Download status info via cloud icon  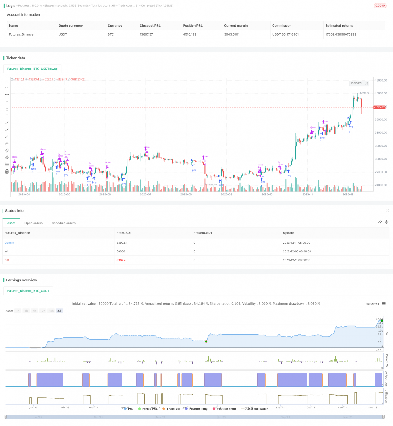(x=380, y=222)
